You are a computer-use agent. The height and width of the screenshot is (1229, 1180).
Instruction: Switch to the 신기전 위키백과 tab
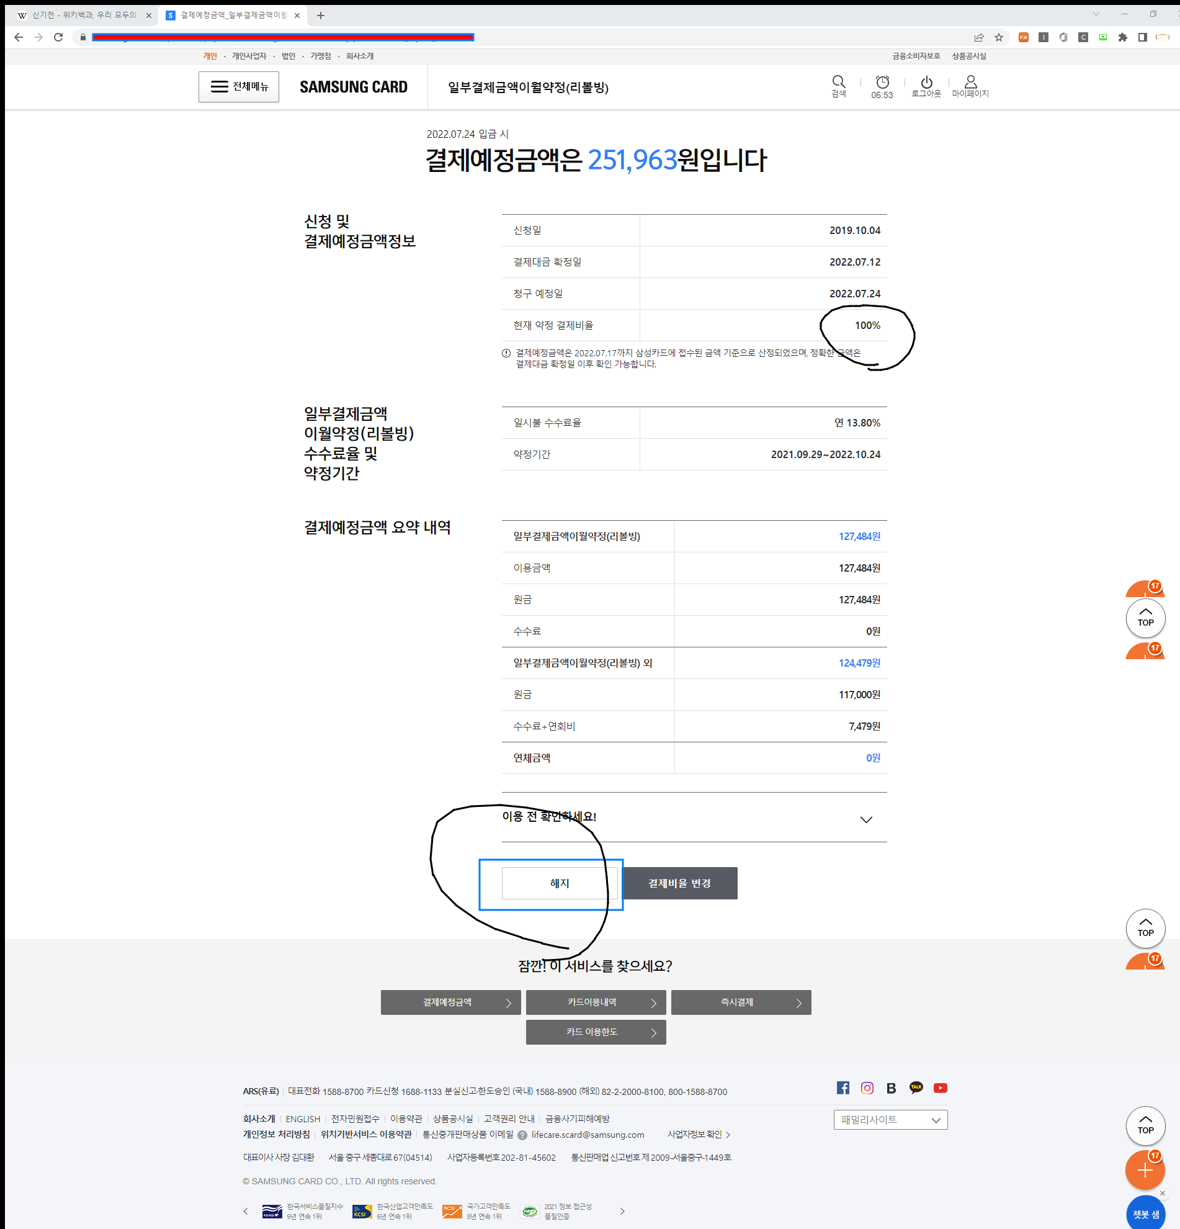pos(83,15)
